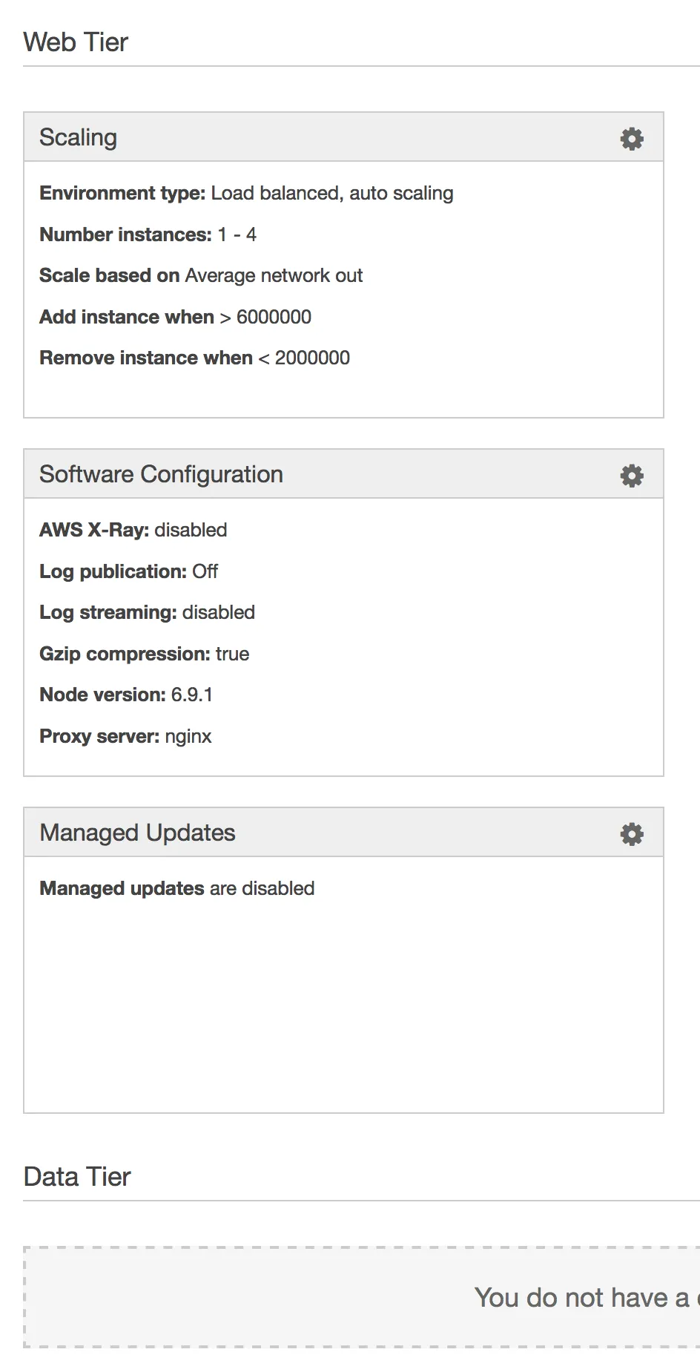Click the Log publication Off setting
Viewport: 700px width, 1355px height.
(x=205, y=572)
